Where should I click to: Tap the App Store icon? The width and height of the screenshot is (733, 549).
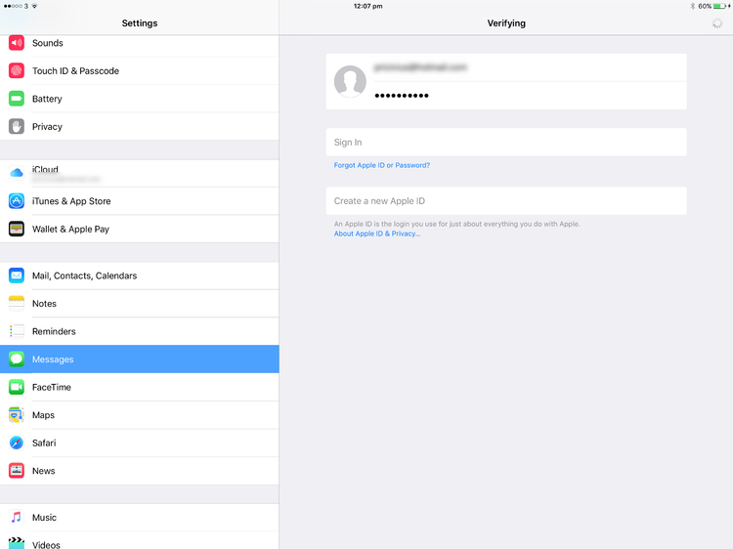coord(17,201)
